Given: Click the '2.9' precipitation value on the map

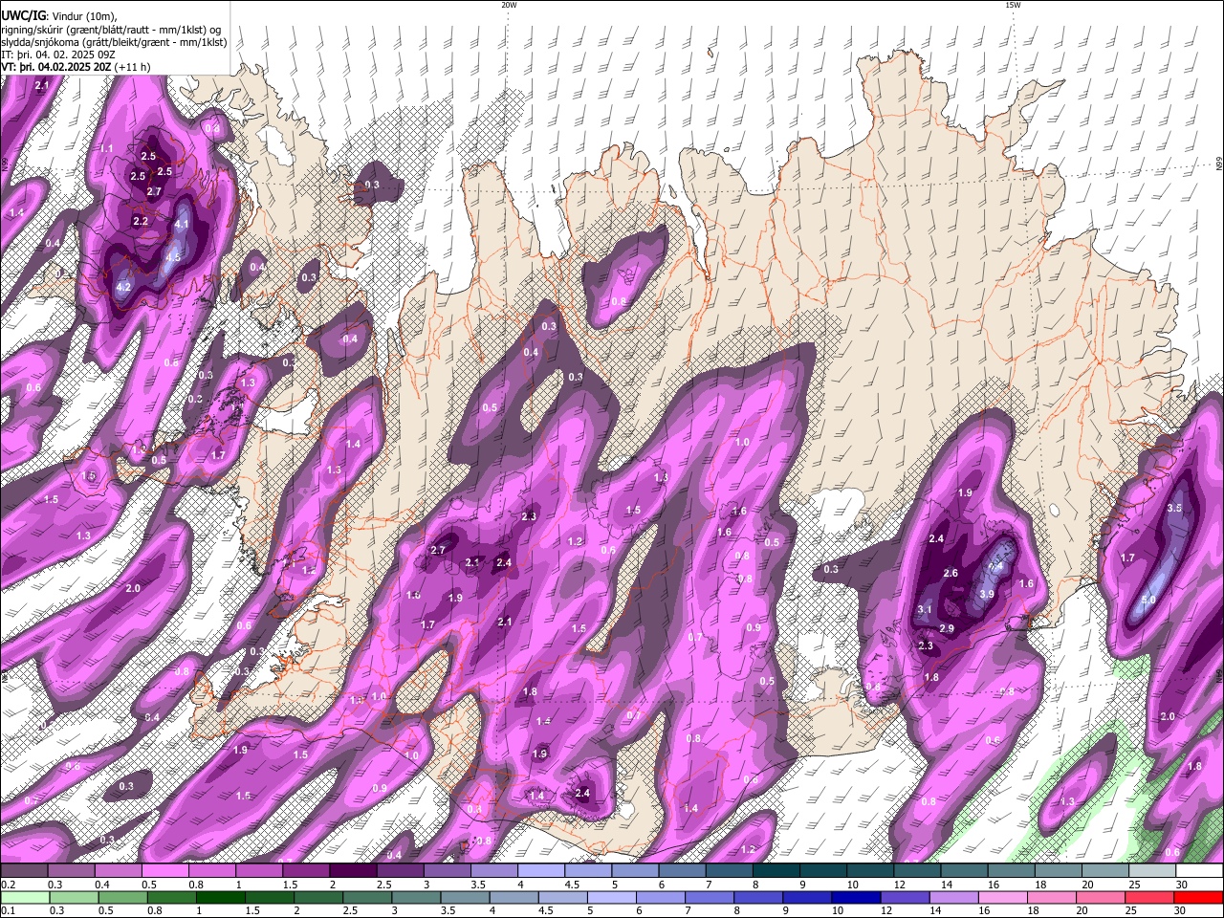Looking at the screenshot, I should pyautogui.click(x=947, y=628).
